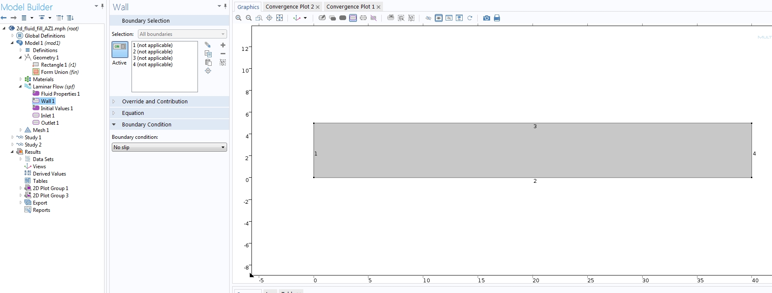Select the Inlet 1 node in tree
Screen dimensions: 772x293
(48, 116)
